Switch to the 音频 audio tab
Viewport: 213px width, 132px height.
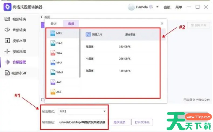coord(71,24)
